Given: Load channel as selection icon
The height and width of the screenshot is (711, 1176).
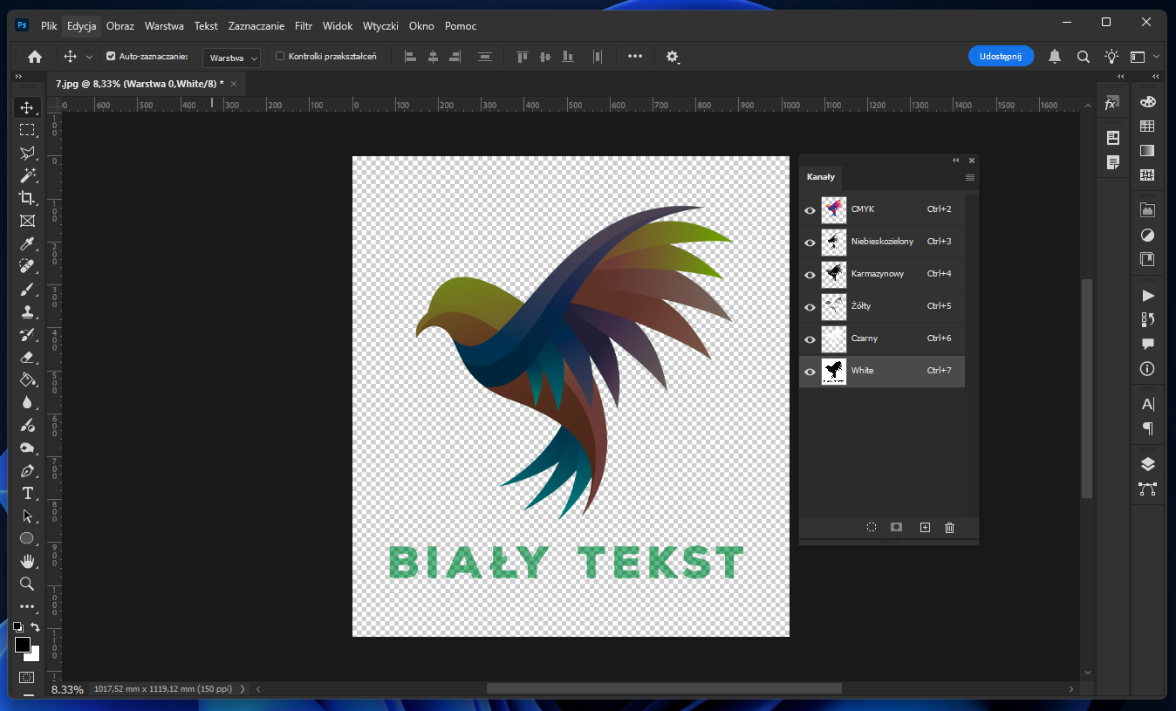Looking at the screenshot, I should [x=871, y=527].
